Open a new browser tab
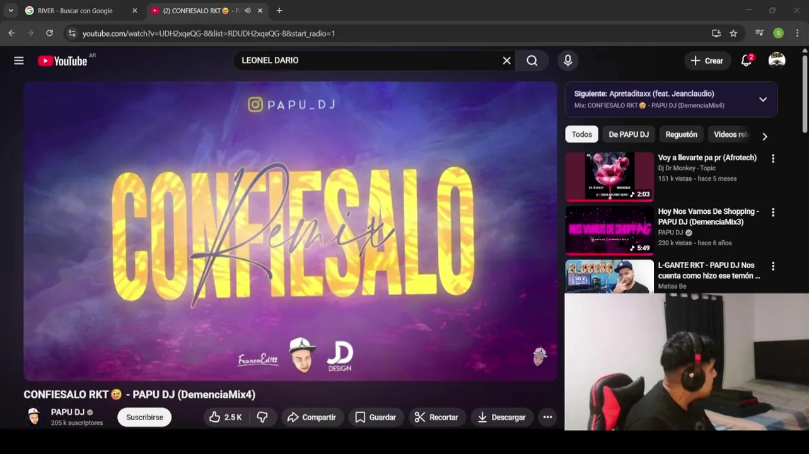 [x=279, y=11]
